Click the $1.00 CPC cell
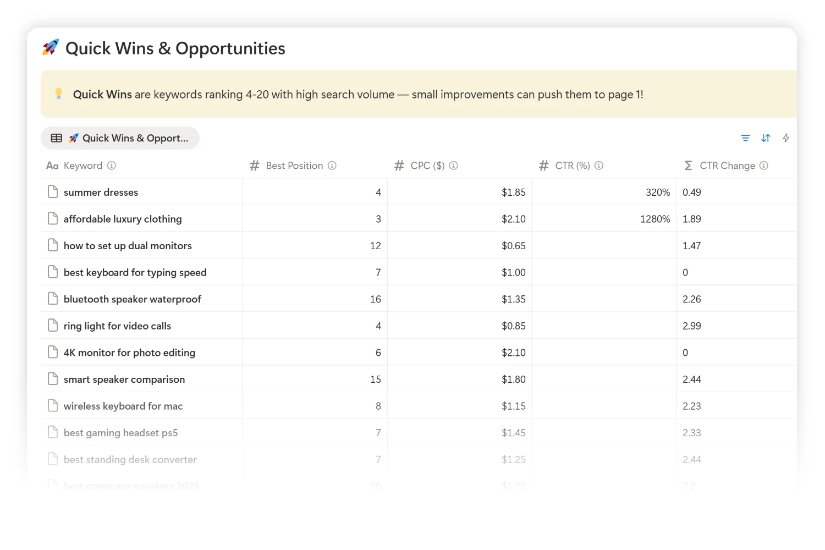 pos(460,272)
